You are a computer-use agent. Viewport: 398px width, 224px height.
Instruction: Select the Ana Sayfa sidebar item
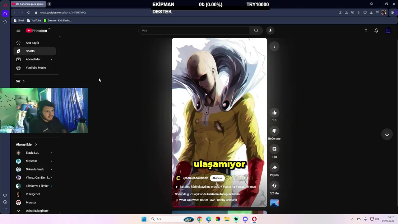coord(35,43)
